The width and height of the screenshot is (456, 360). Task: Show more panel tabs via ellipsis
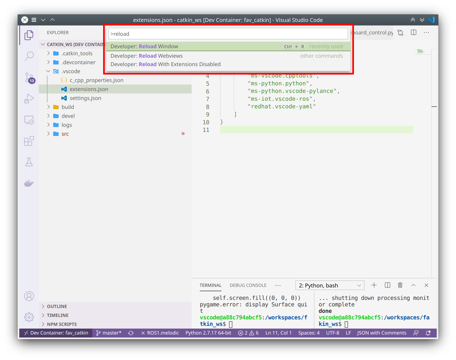pyautogui.click(x=278, y=285)
